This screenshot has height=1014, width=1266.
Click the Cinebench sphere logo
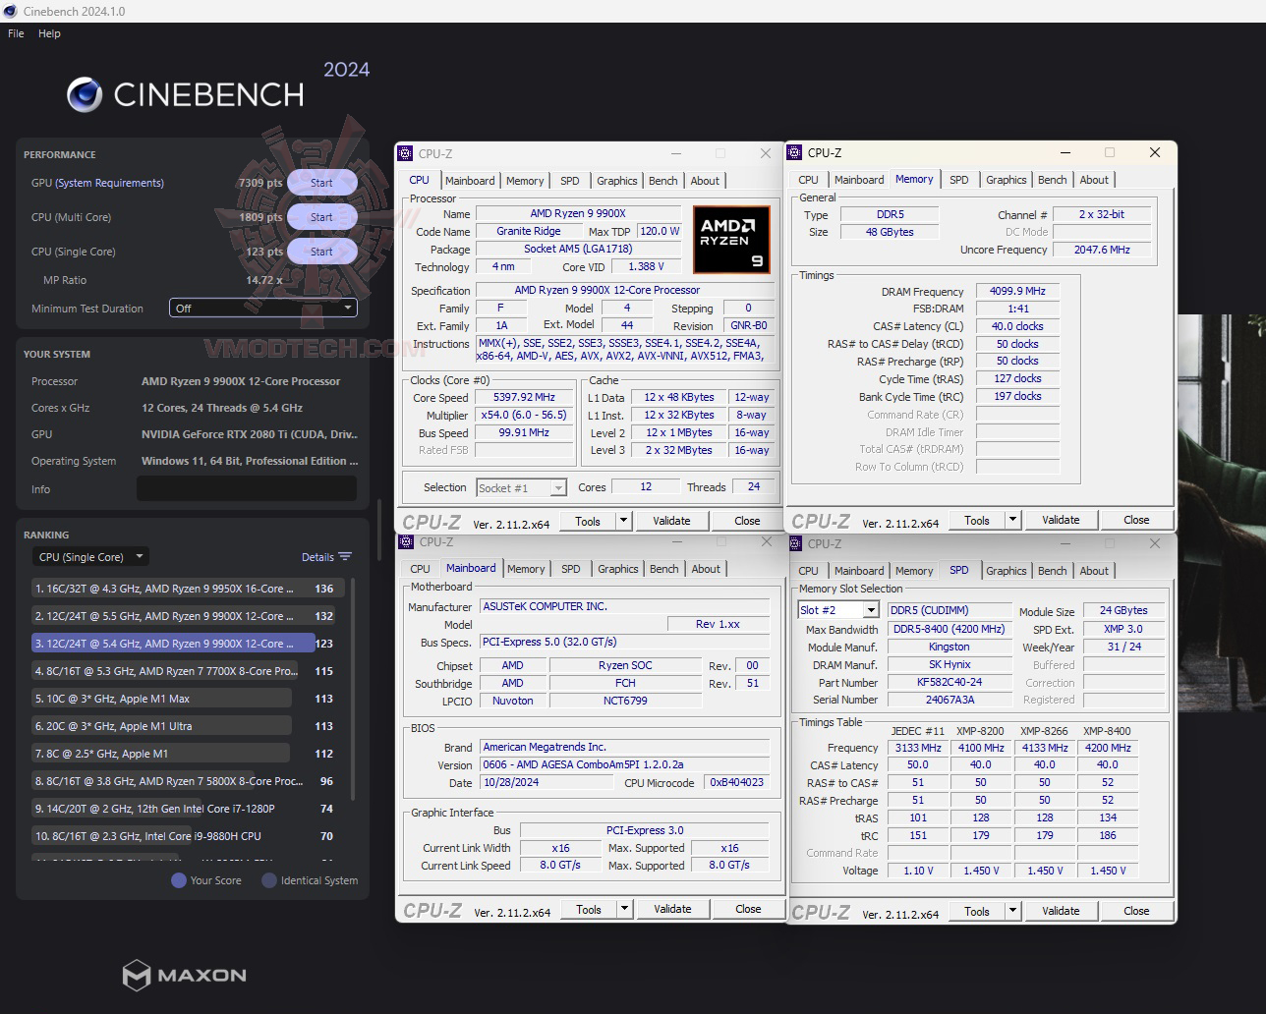pyautogui.click(x=85, y=94)
